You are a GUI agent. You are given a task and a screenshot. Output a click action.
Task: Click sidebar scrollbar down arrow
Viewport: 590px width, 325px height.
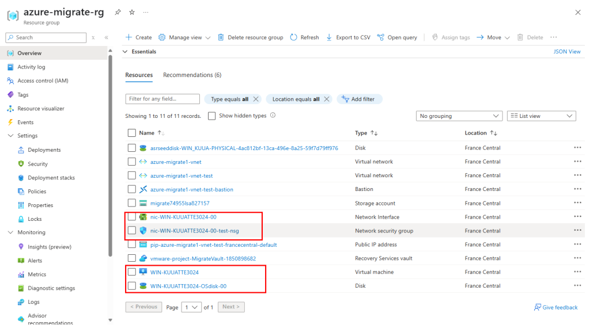[110, 320]
